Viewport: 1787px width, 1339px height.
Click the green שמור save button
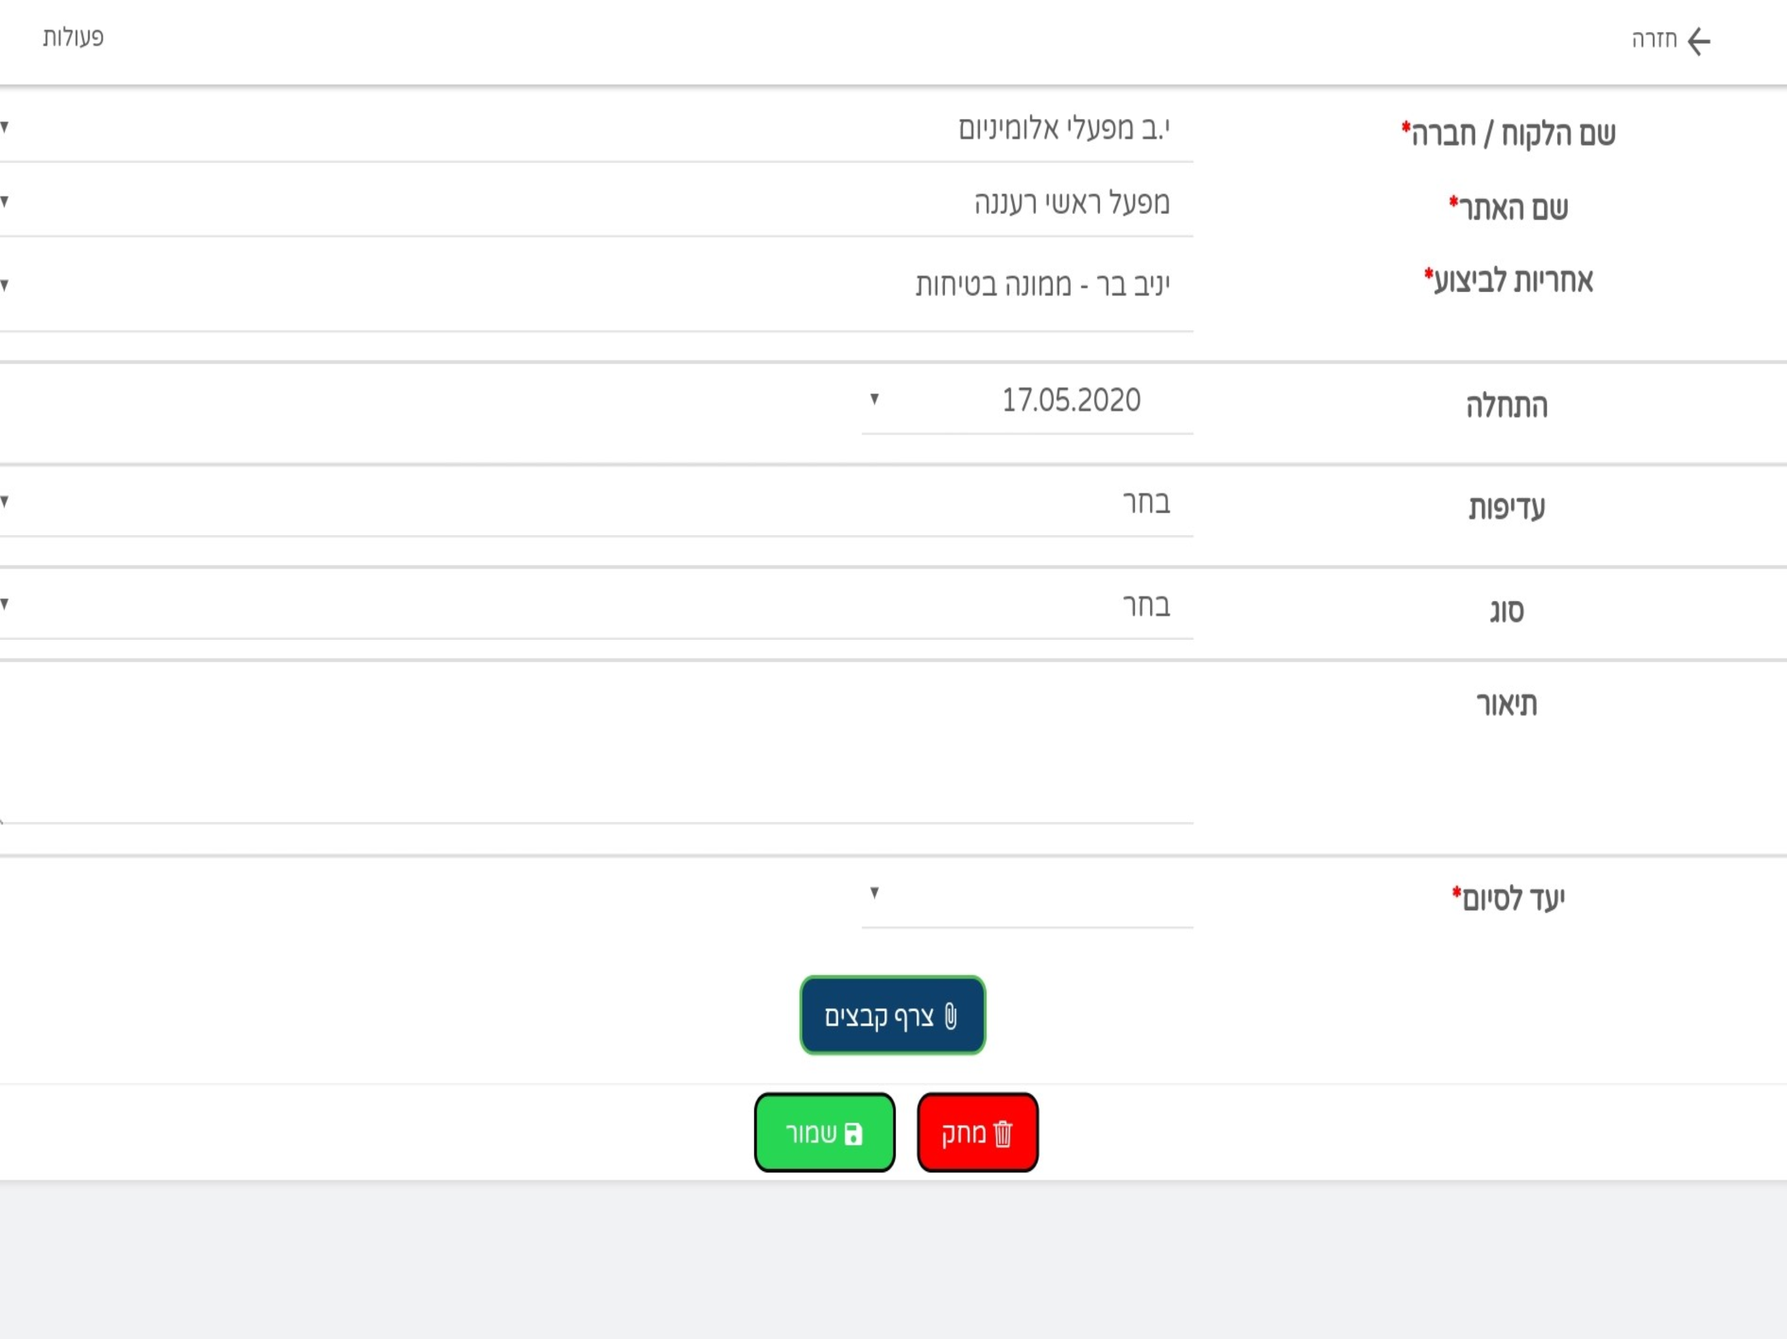tap(825, 1132)
